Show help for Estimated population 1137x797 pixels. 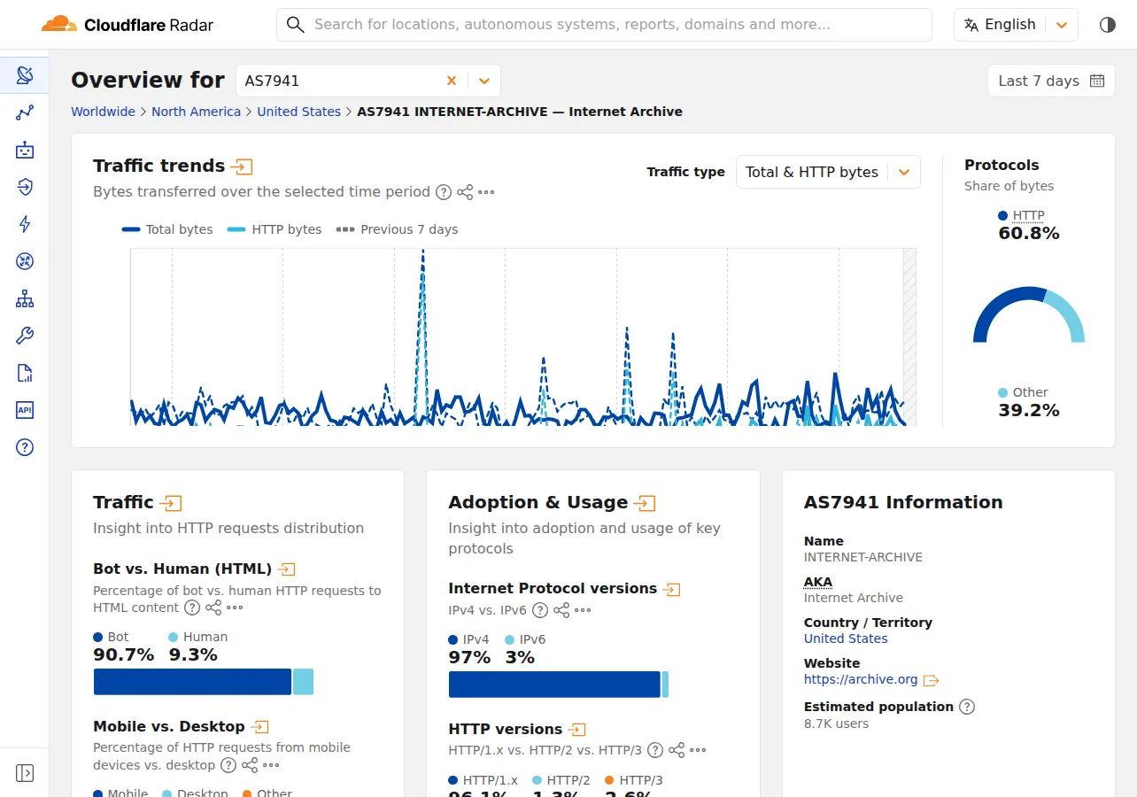point(967,707)
